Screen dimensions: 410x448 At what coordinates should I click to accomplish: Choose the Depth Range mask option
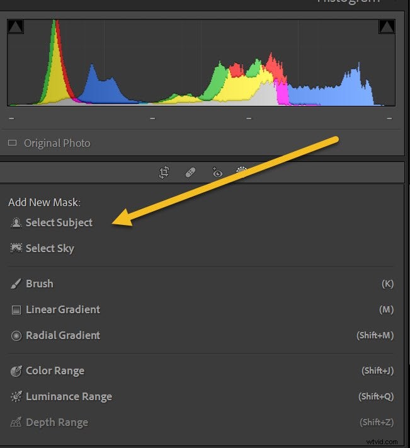[x=57, y=422]
